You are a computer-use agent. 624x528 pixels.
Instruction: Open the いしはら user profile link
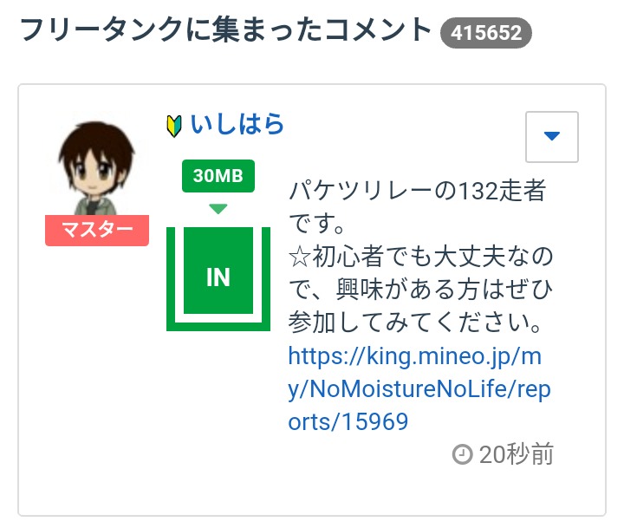(x=237, y=124)
